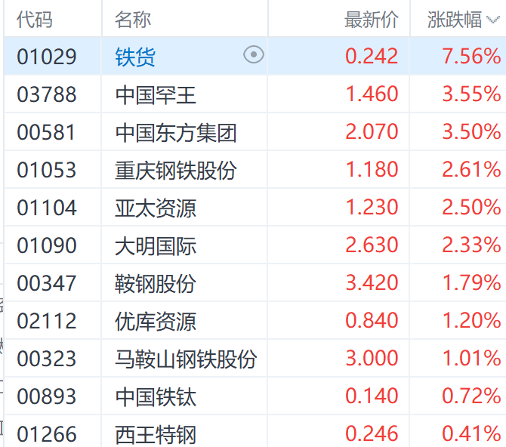The height and width of the screenshot is (447, 506).
Task: Select stock code 01266
Action: (47, 434)
